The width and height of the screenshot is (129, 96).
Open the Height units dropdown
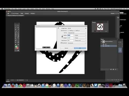click(80, 38)
